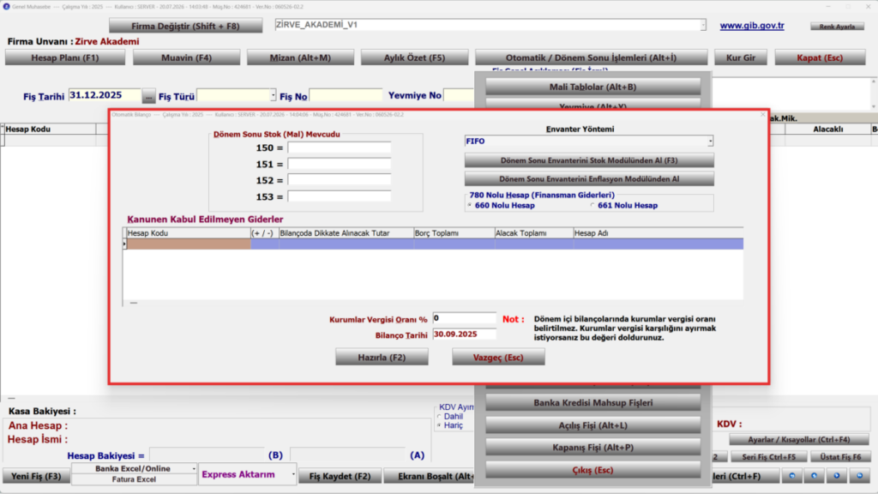
Task: Click the previous record blue arrow
Action: pyautogui.click(x=815, y=475)
